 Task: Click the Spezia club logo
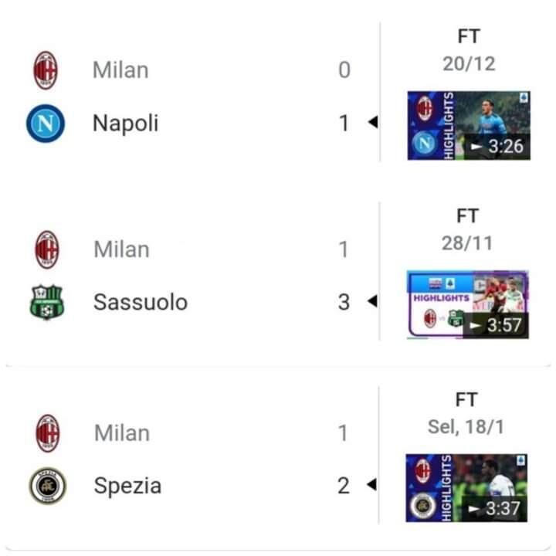(47, 486)
